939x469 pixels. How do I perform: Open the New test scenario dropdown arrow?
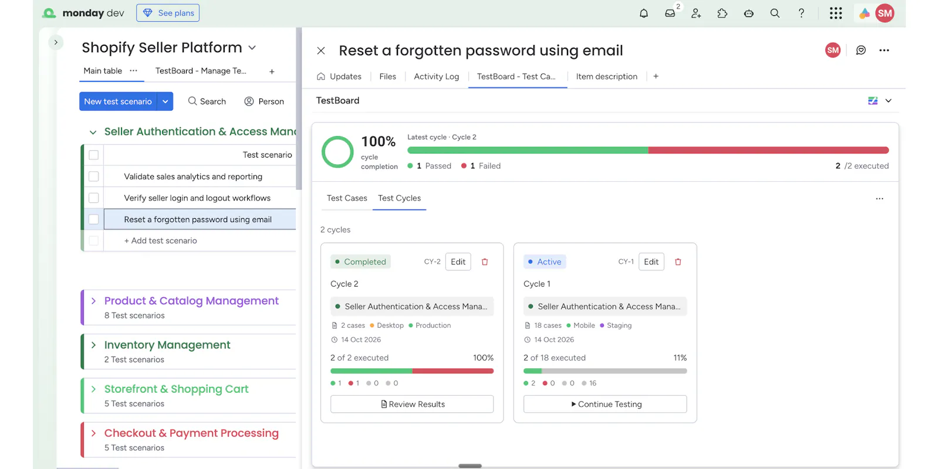(x=165, y=101)
